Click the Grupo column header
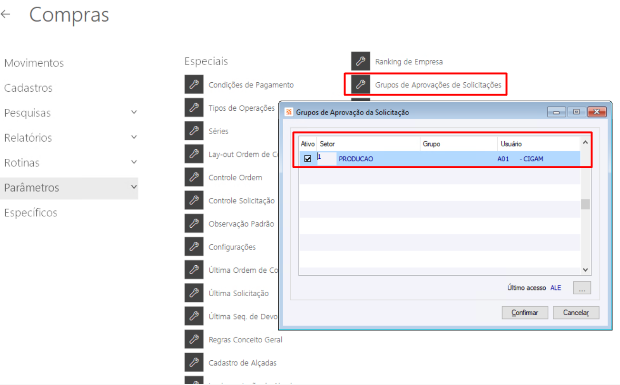Image resolution: width=620 pixels, height=385 pixels. click(459, 144)
